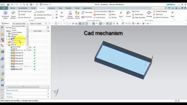Image resolution: width=187 pixels, height=105 pixels.
Task: Pick CSYS in filter list
Action: point(14,28)
